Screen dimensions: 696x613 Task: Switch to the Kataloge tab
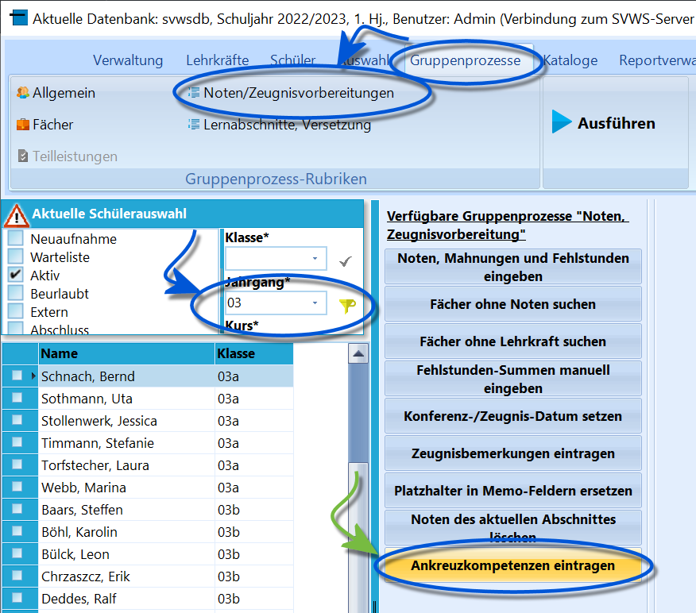570,60
